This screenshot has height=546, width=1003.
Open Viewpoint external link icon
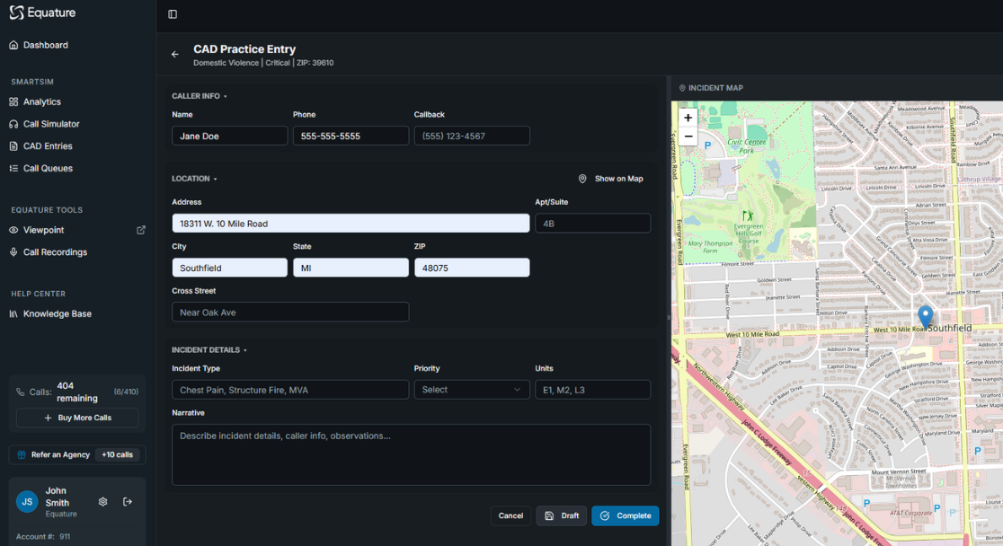pyautogui.click(x=141, y=230)
